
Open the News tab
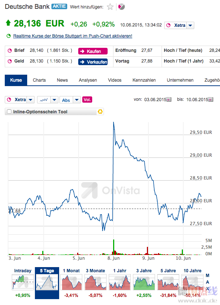(x=62, y=80)
